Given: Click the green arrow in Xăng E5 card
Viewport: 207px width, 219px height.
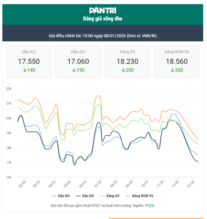Looking at the screenshot, I should (x=123, y=70).
